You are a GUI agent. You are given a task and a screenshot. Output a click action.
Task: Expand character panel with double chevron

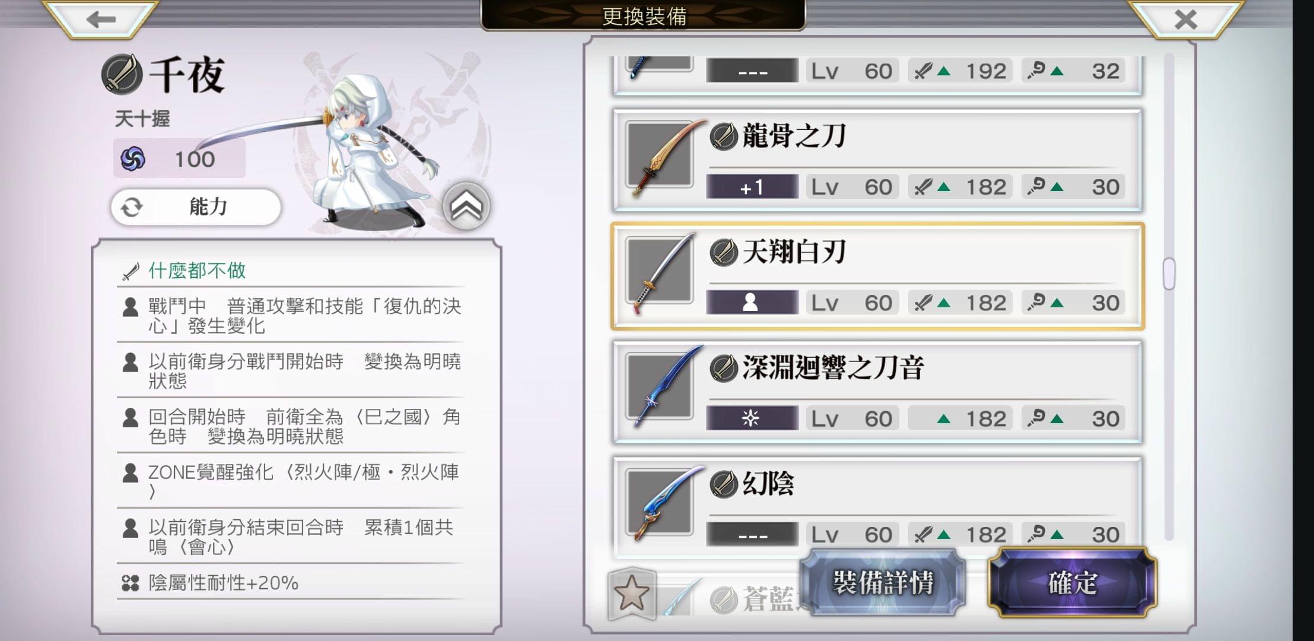(466, 206)
